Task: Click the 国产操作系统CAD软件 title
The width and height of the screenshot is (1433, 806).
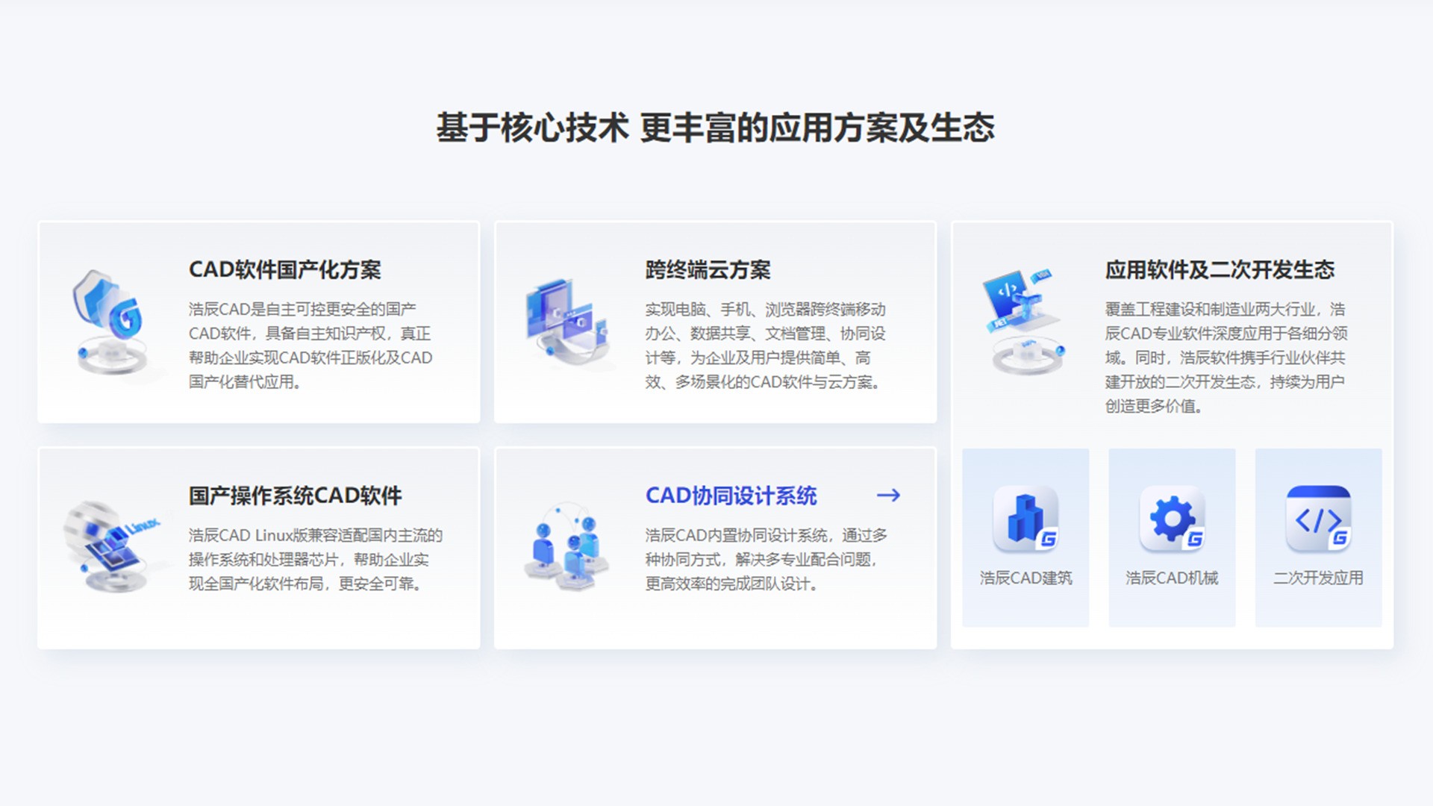Action: click(x=296, y=495)
